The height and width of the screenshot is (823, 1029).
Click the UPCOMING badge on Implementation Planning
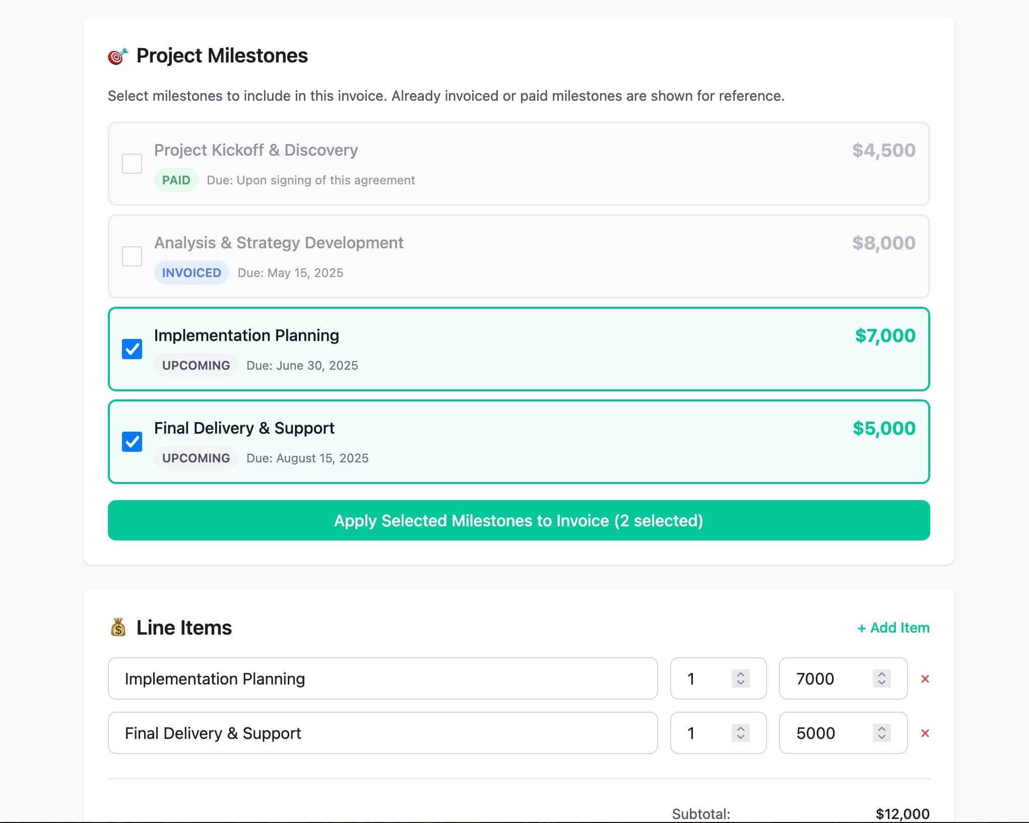pyautogui.click(x=196, y=365)
